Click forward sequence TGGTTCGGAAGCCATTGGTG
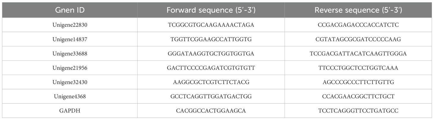The image size is (434, 120). (211, 39)
